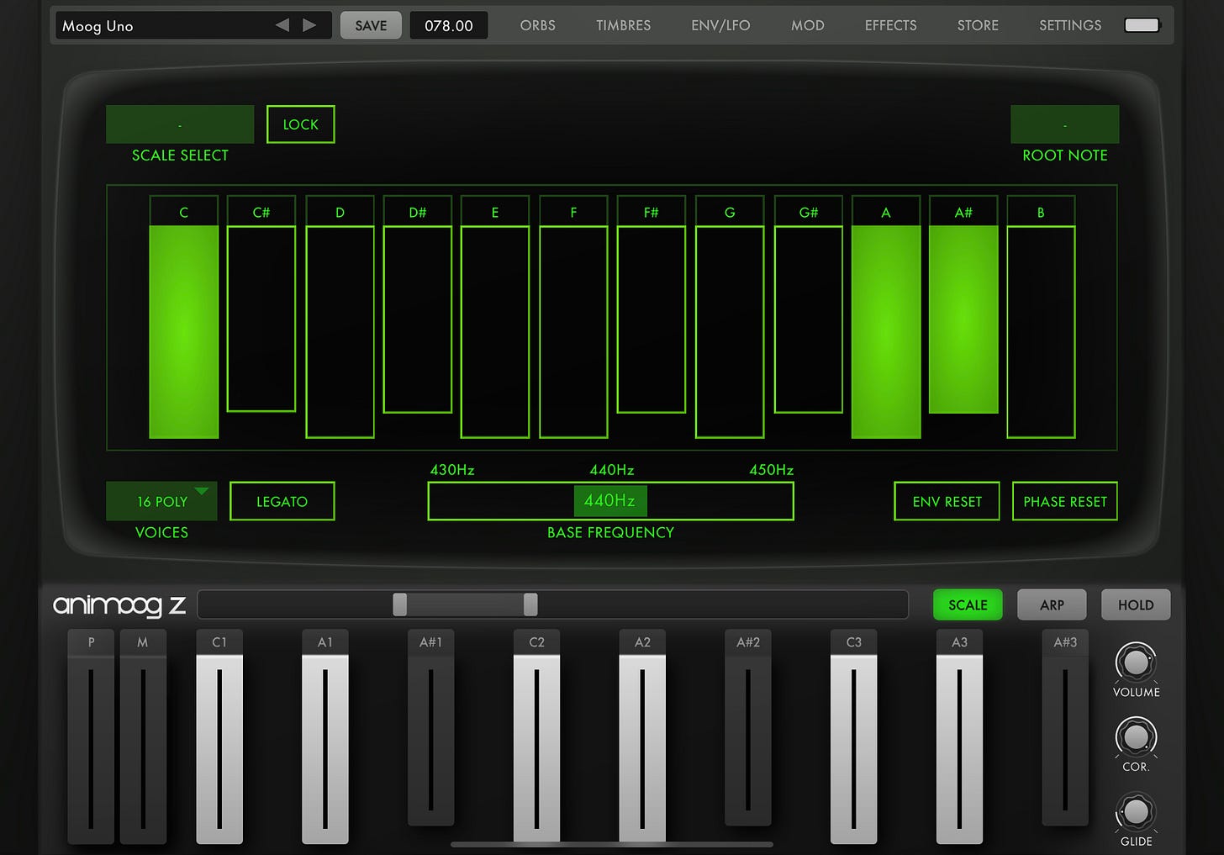Open the Root Note dropdown
The image size is (1224, 855).
pos(1065,124)
